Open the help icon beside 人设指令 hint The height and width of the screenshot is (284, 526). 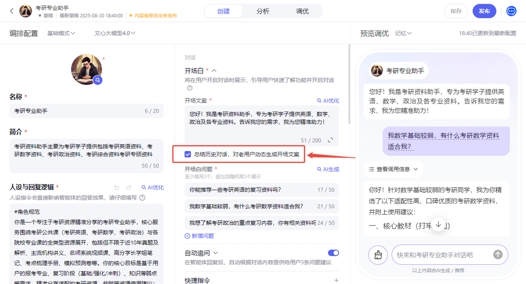click(142, 197)
